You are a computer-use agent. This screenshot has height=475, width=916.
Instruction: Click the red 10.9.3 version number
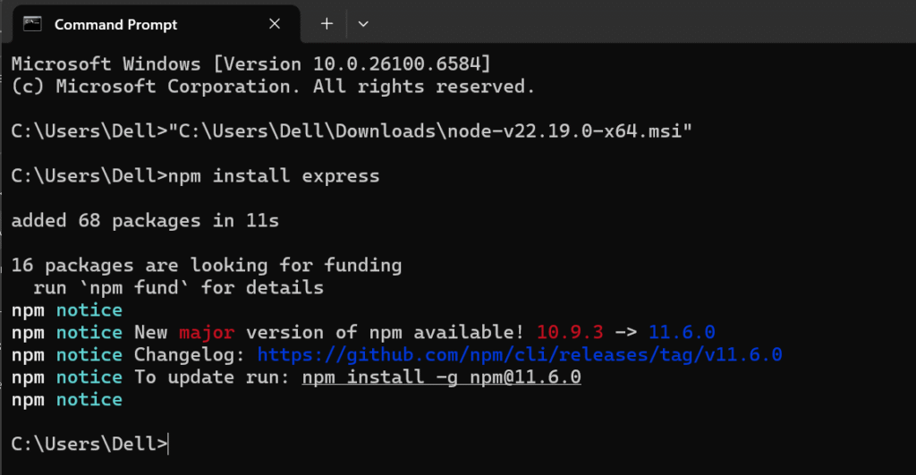(571, 333)
